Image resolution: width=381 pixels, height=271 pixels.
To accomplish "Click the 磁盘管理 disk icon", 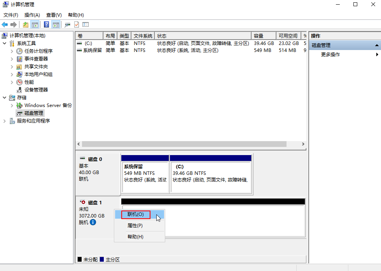I will coord(19,113).
